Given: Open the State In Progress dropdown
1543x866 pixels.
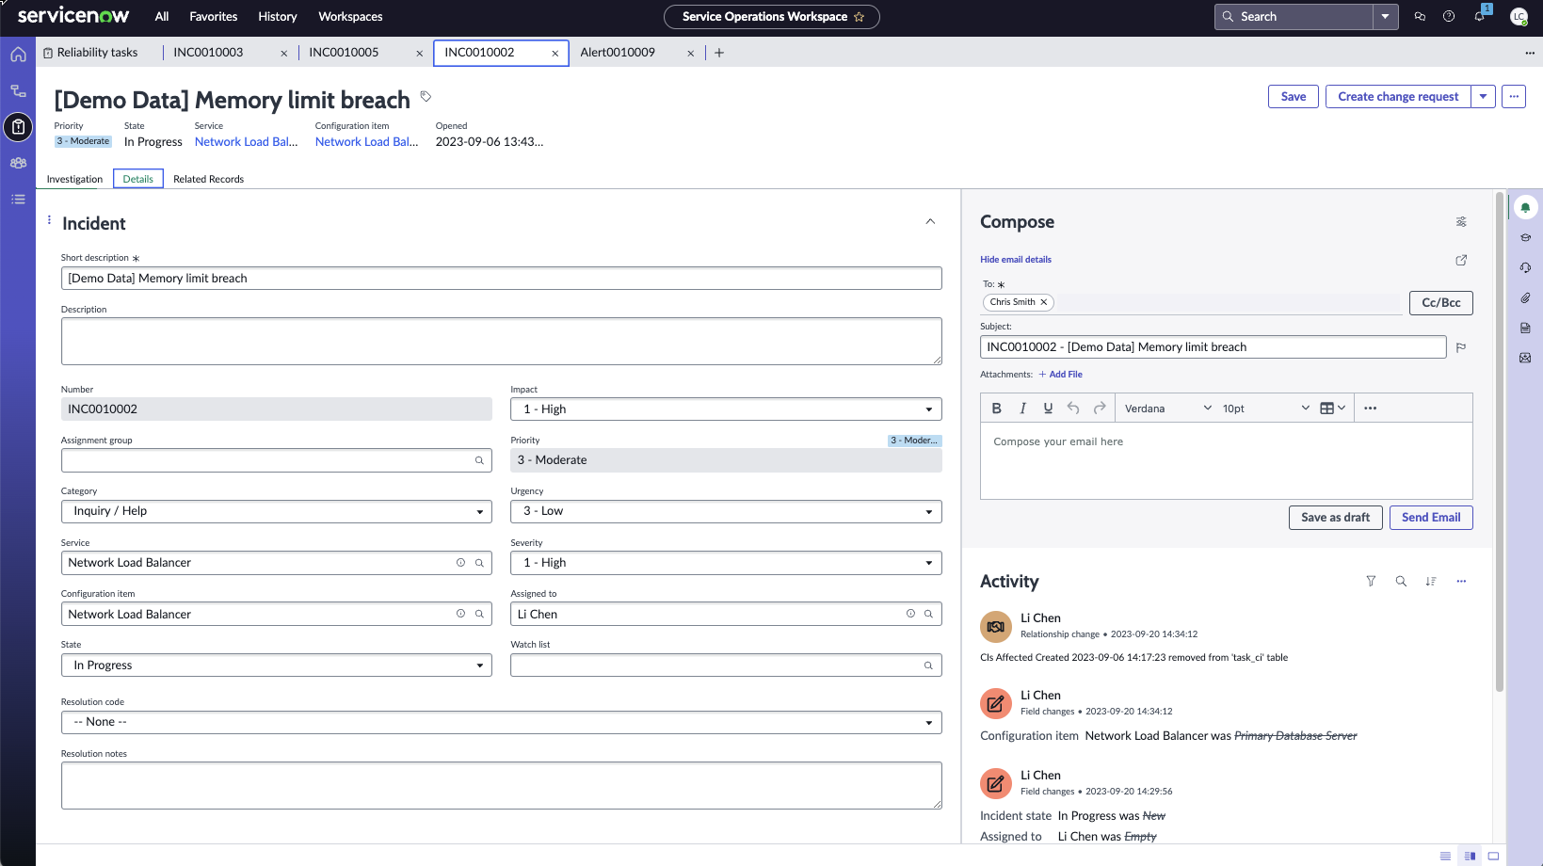Looking at the screenshot, I should click(x=277, y=666).
